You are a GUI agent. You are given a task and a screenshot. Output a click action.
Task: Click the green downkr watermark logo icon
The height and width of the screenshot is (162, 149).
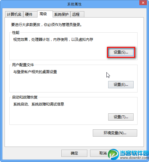113,154
